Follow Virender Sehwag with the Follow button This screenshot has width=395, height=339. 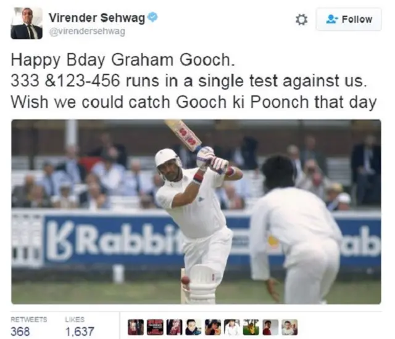tap(349, 19)
